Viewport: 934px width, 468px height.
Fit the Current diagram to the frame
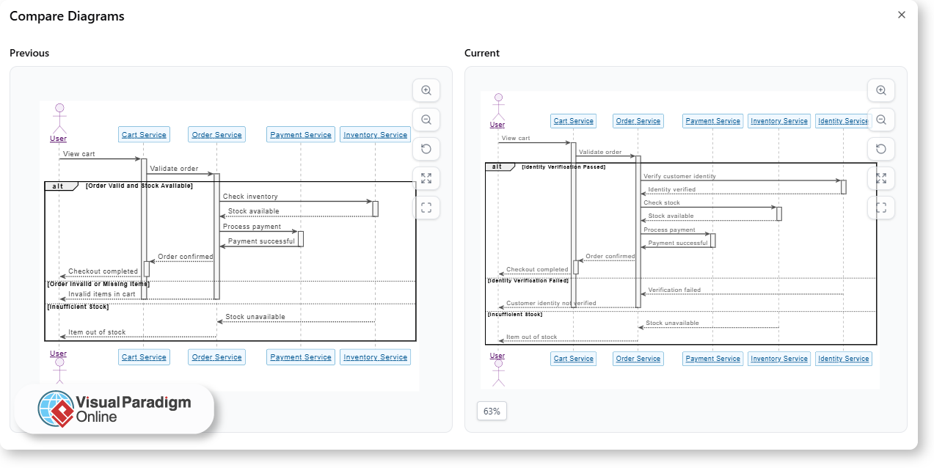(x=880, y=207)
